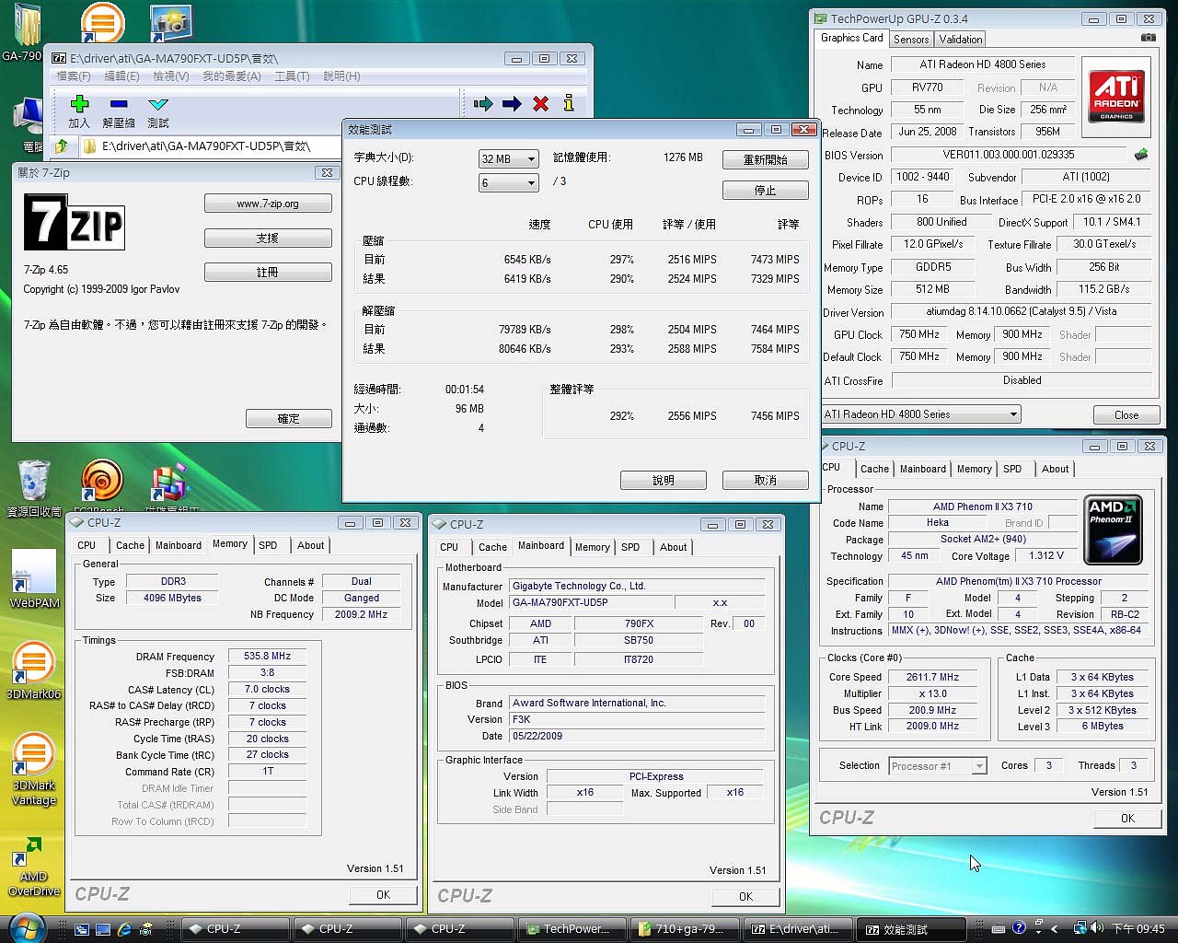This screenshot has height=943, width=1178.
Task: Click the BIOS Version value in GPU-Z
Action: (1009, 155)
